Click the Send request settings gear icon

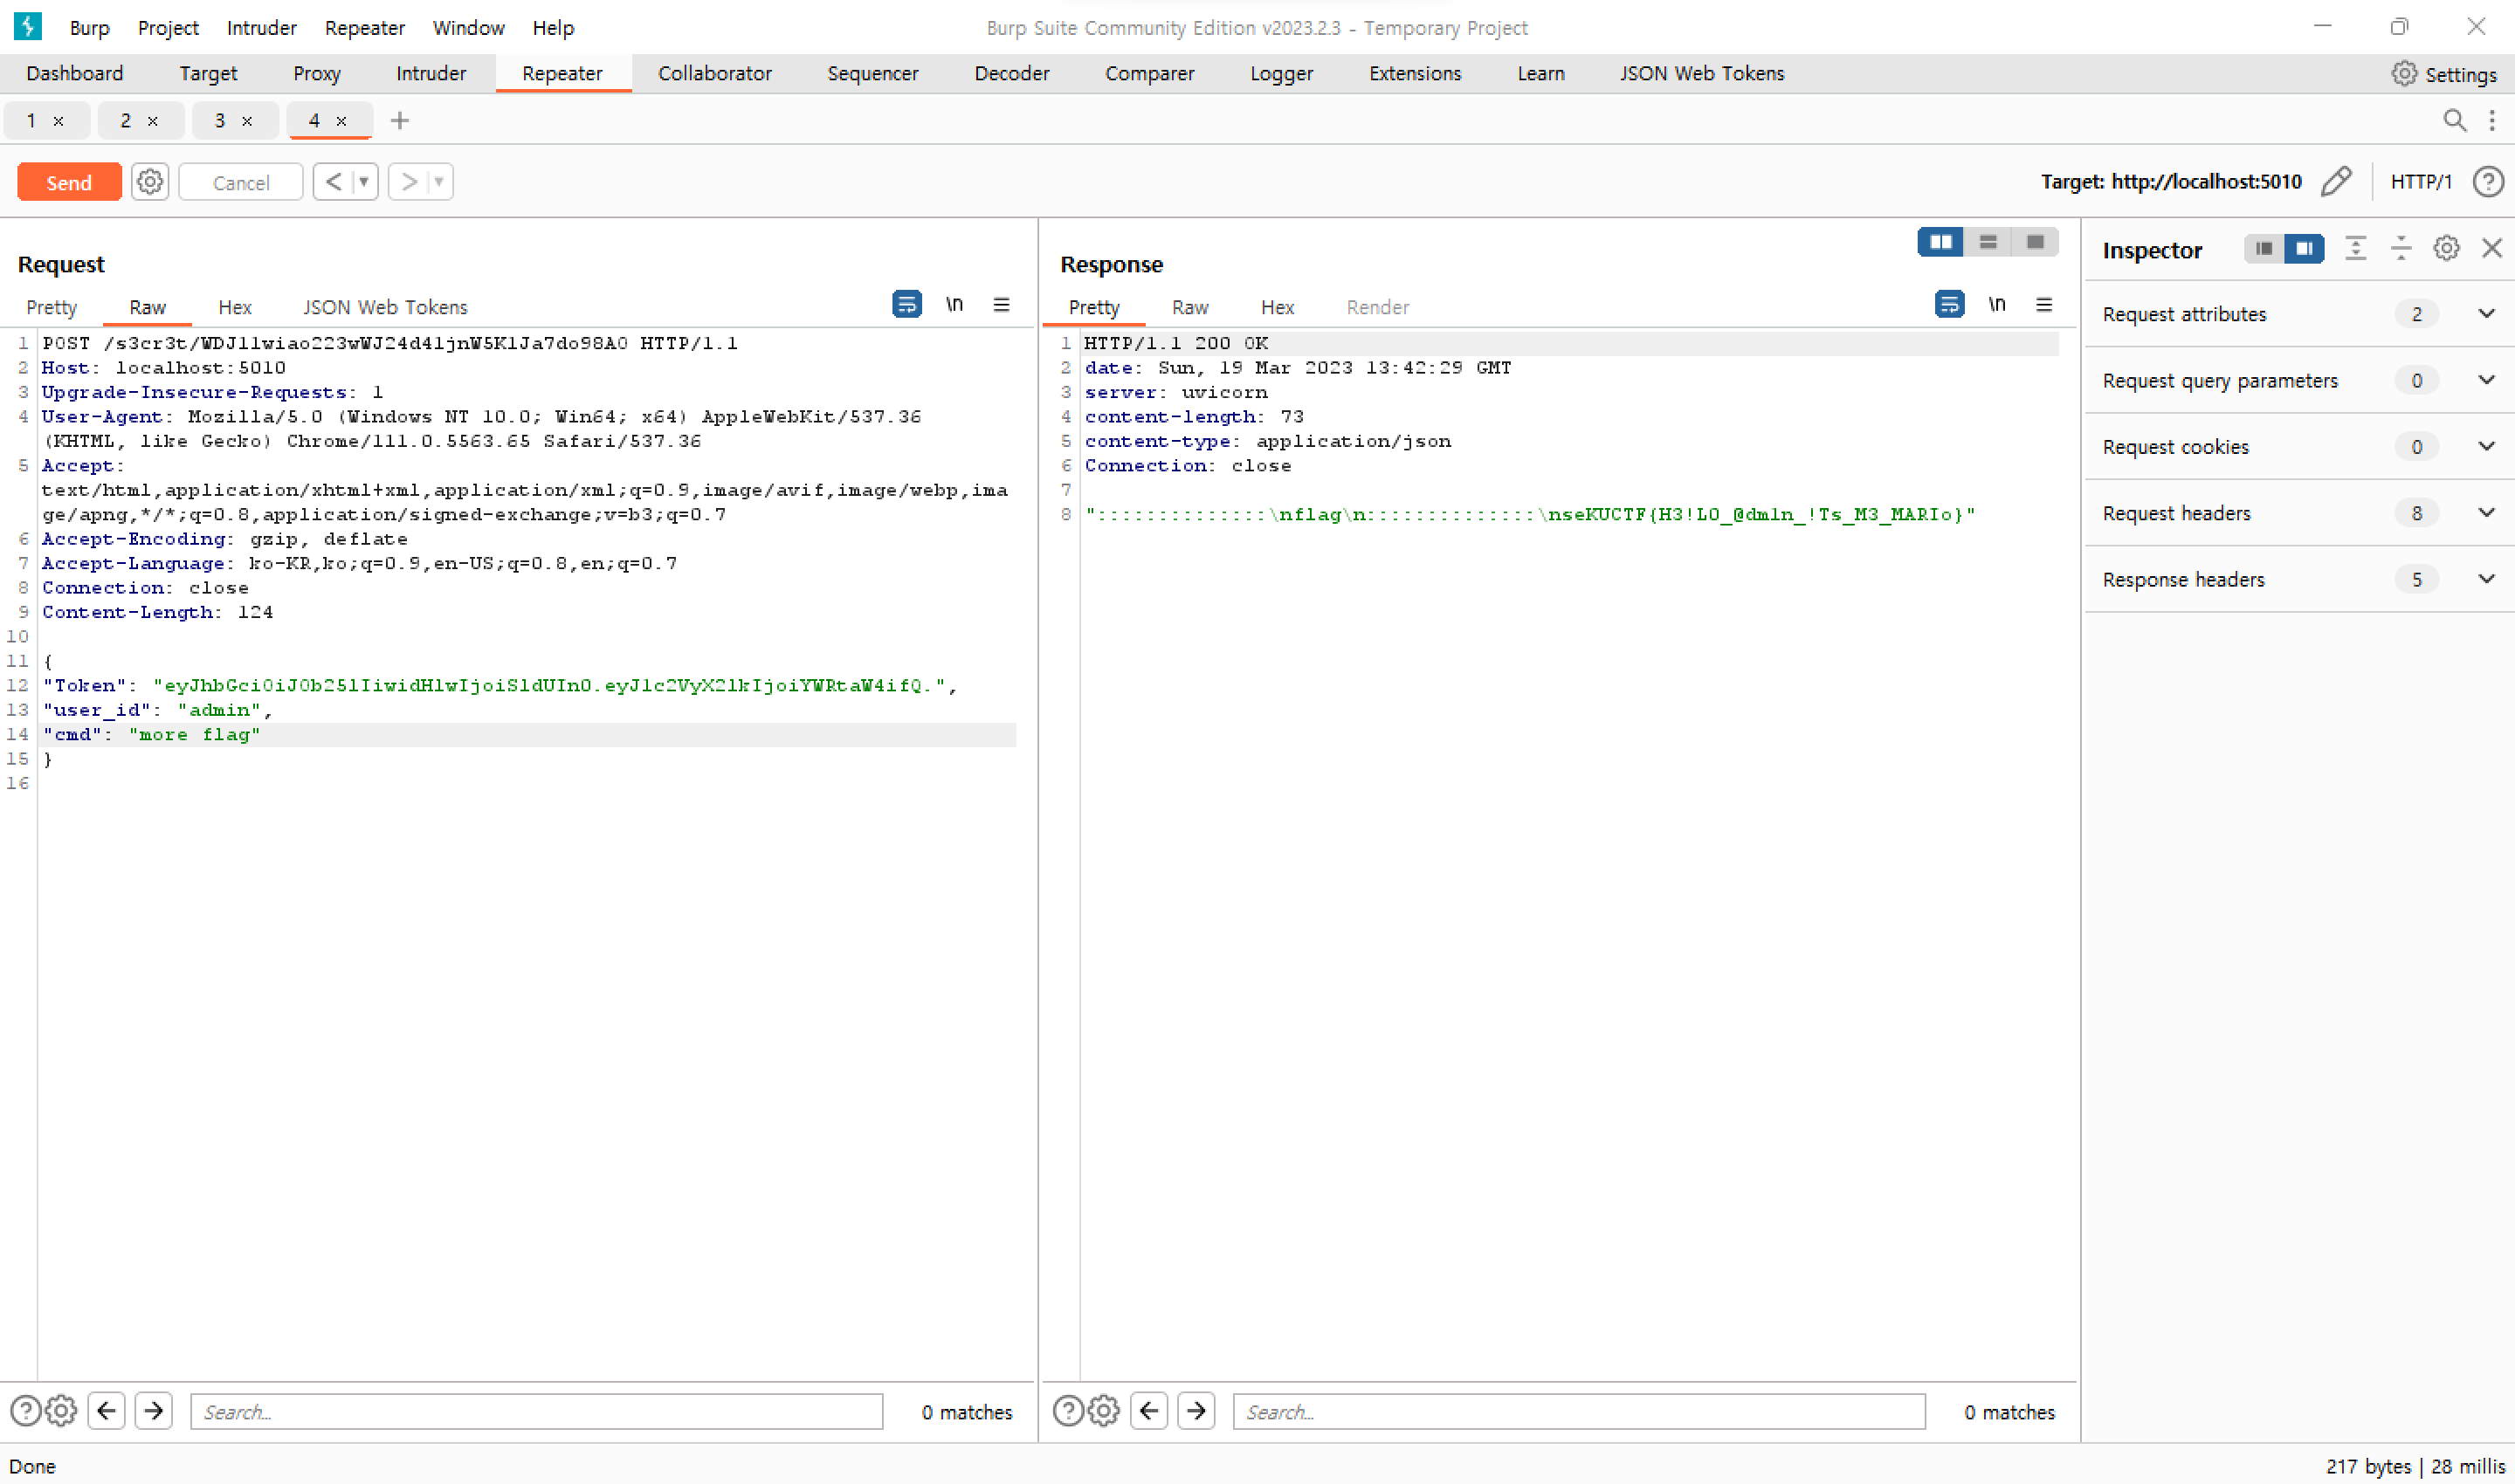coord(150,182)
